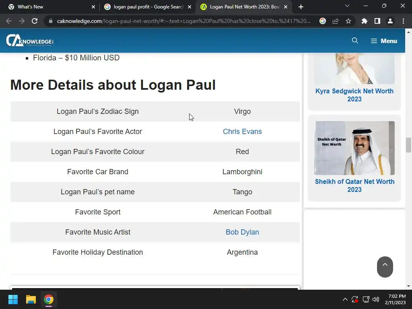Click the scrollbar down arrow
Image resolution: width=412 pixels, height=309 pixels.
click(408, 286)
